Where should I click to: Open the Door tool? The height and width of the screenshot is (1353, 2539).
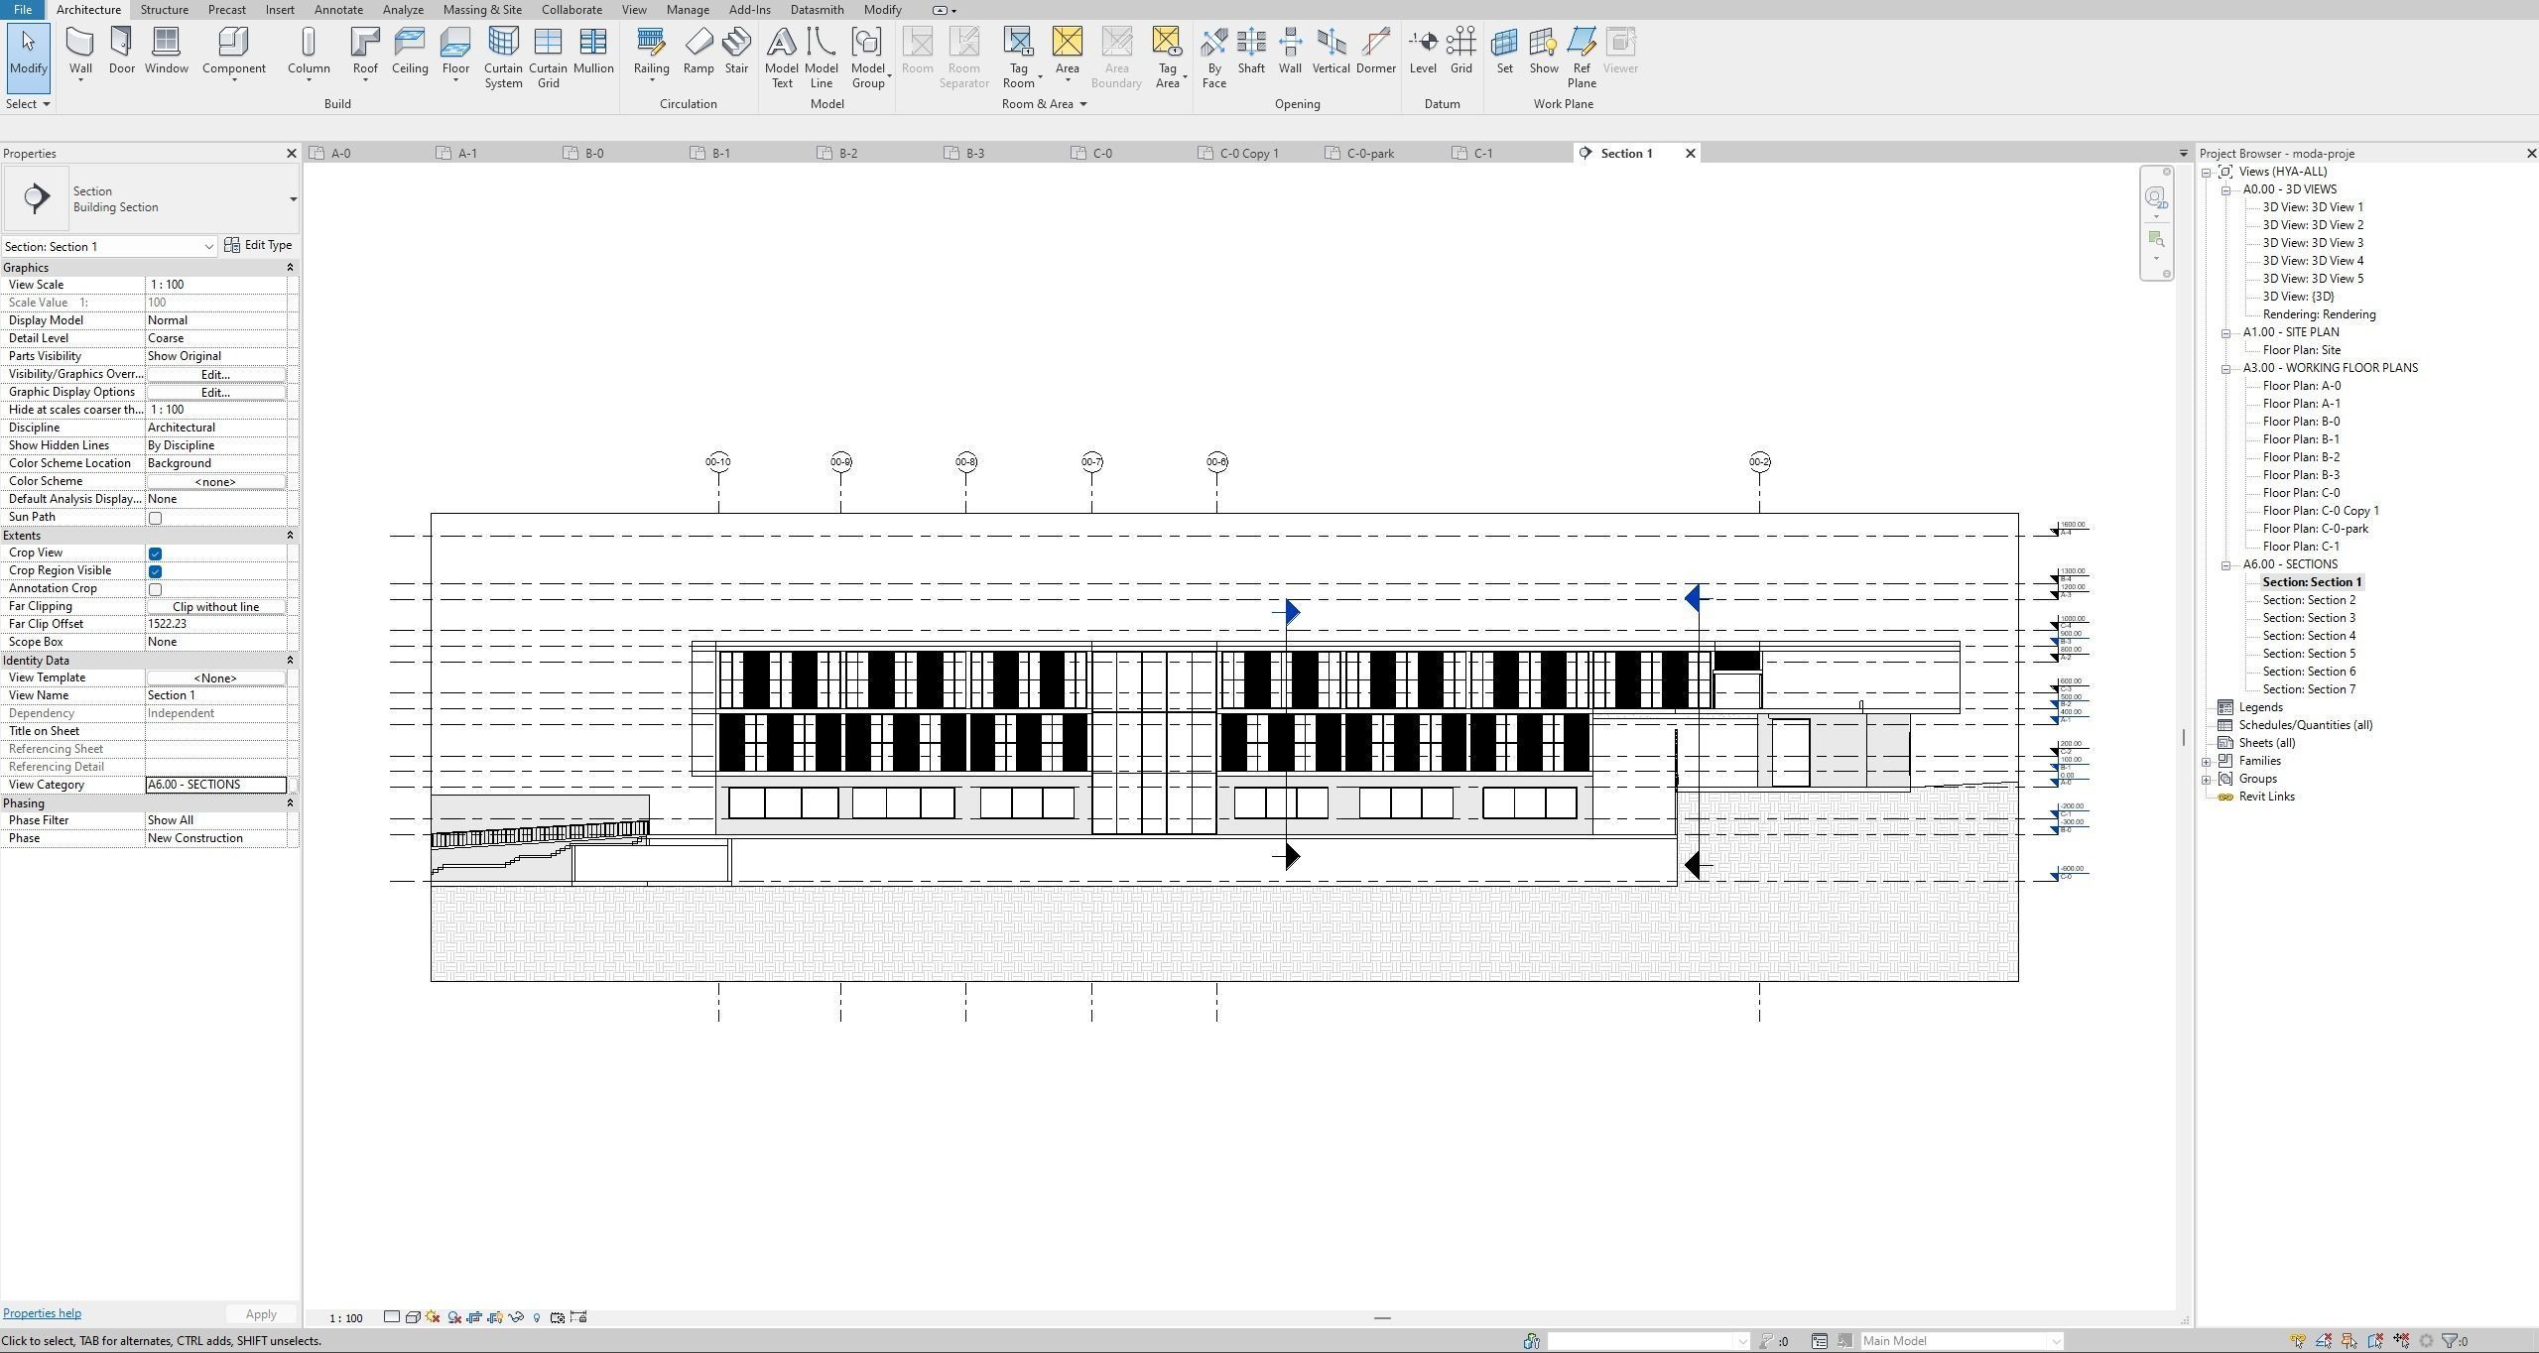[x=121, y=50]
